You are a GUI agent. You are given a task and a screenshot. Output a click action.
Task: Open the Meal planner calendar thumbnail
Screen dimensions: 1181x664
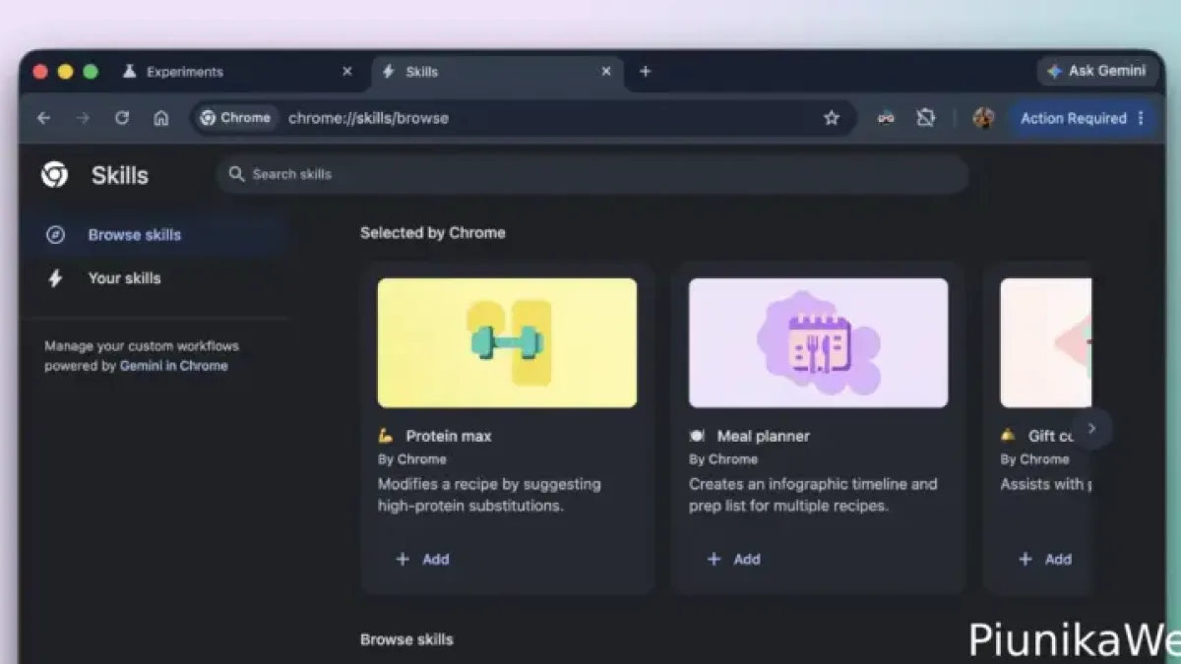click(819, 342)
